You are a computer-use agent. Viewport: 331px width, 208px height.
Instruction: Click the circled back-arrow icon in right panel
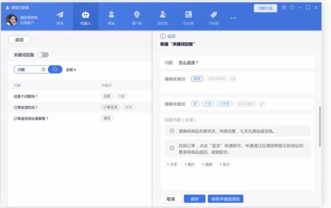[163, 36]
